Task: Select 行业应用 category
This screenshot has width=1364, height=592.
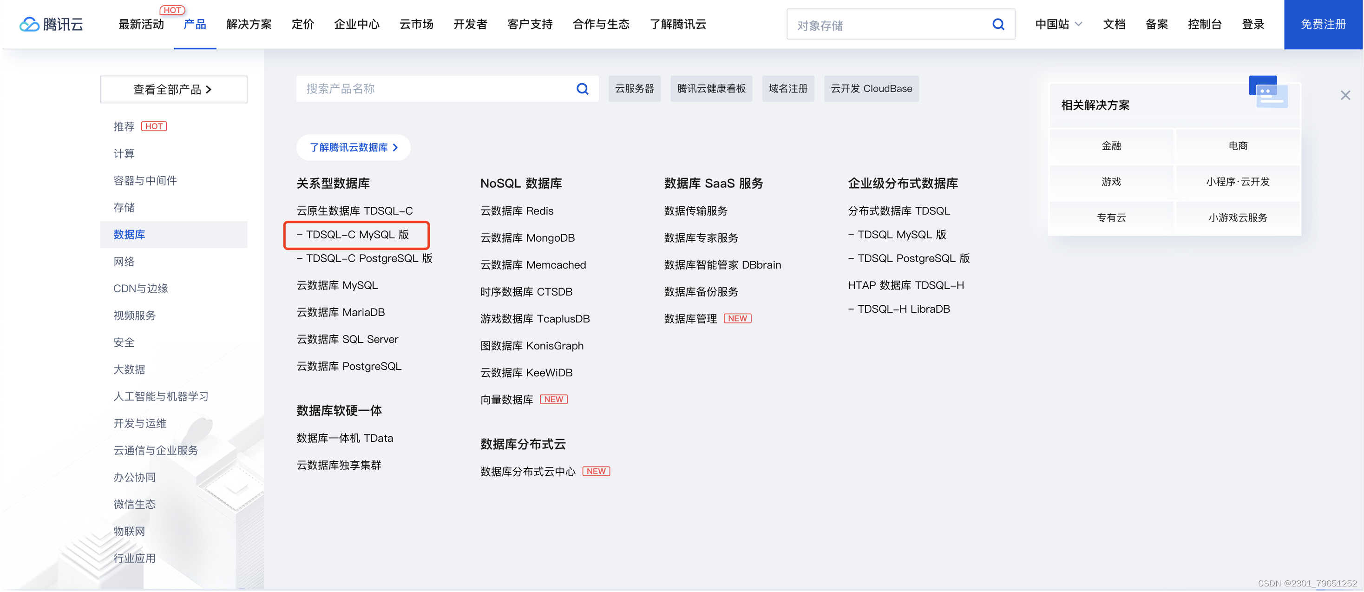Action: click(x=134, y=559)
